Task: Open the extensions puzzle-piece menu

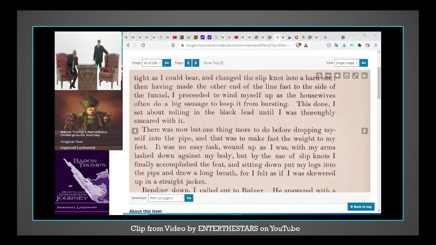Action: click(x=359, y=45)
